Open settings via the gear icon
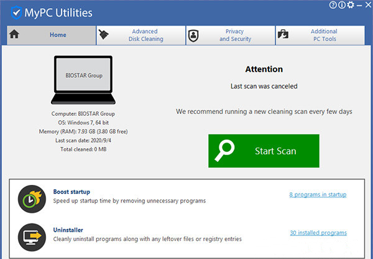The image size is (373, 259). [x=351, y=5]
